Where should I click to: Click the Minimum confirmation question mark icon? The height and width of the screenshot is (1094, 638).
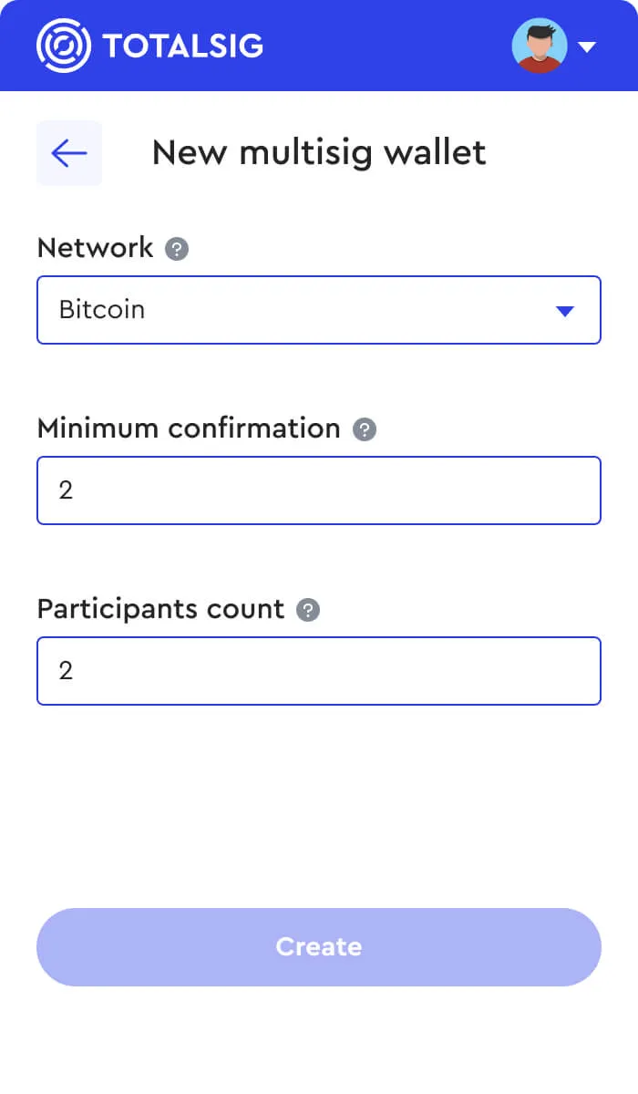[364, 428]
